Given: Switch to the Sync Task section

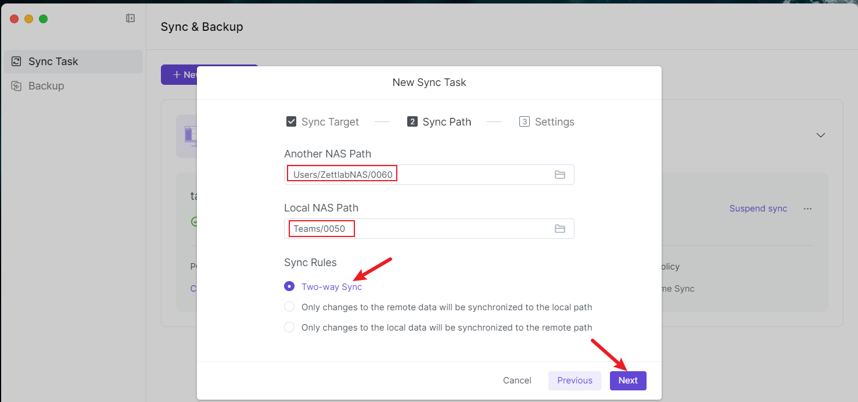Looking at the screenshot, I should (x=53, y=62).
